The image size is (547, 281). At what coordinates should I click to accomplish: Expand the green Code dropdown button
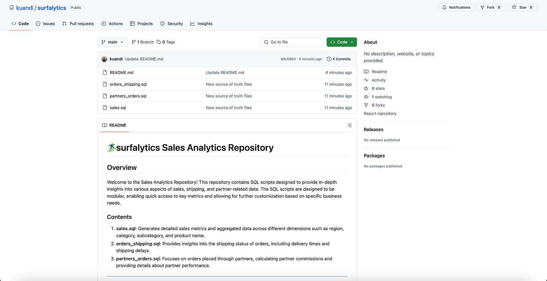[x=341, y=42]
